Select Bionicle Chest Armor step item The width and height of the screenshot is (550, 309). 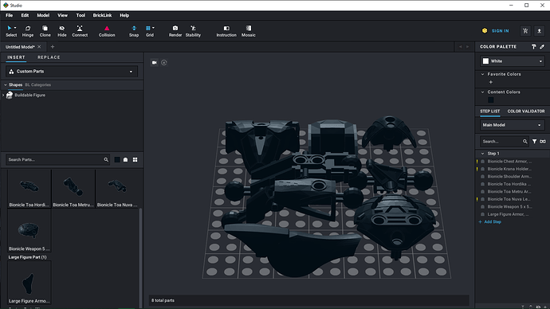509,162
